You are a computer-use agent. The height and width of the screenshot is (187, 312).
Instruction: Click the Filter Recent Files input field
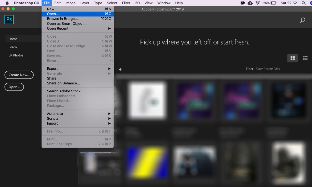tap(282, 69)
